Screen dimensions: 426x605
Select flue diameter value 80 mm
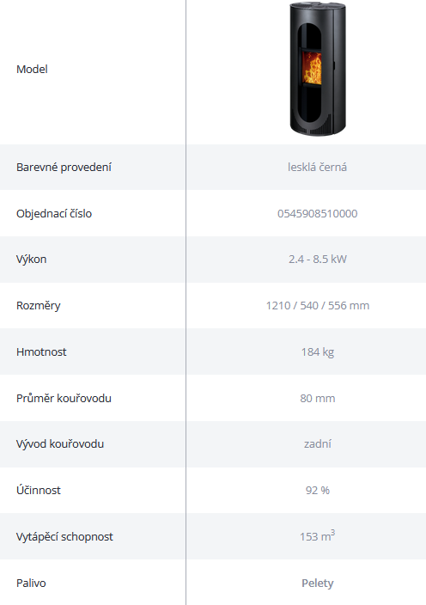coord(317,398)
